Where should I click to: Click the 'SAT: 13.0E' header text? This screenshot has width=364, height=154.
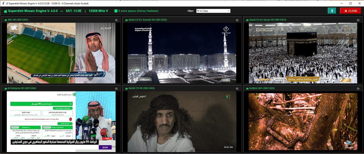(x=74, y=11)
